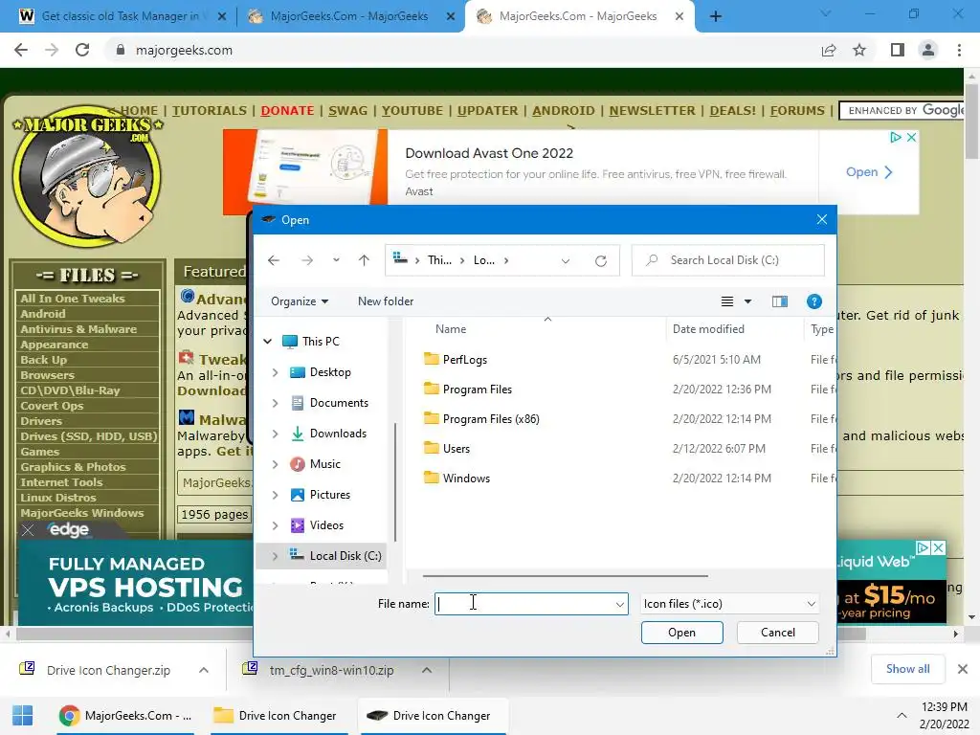Sort files by Date modified column

[708, 329]
